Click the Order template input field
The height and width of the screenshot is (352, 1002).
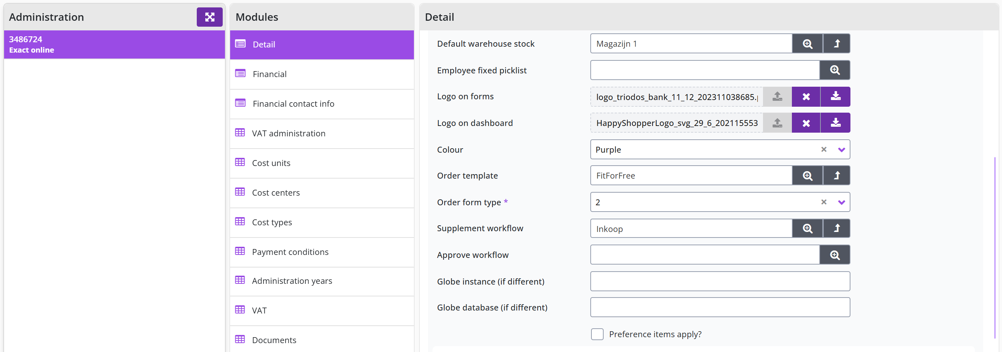pos(691,175)
